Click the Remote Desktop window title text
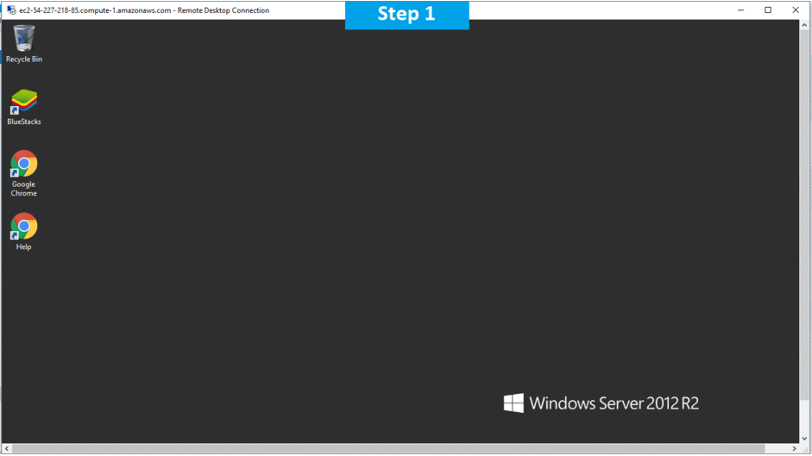The width and height of the screenshot is (812, 456). (x=144, y=10)
